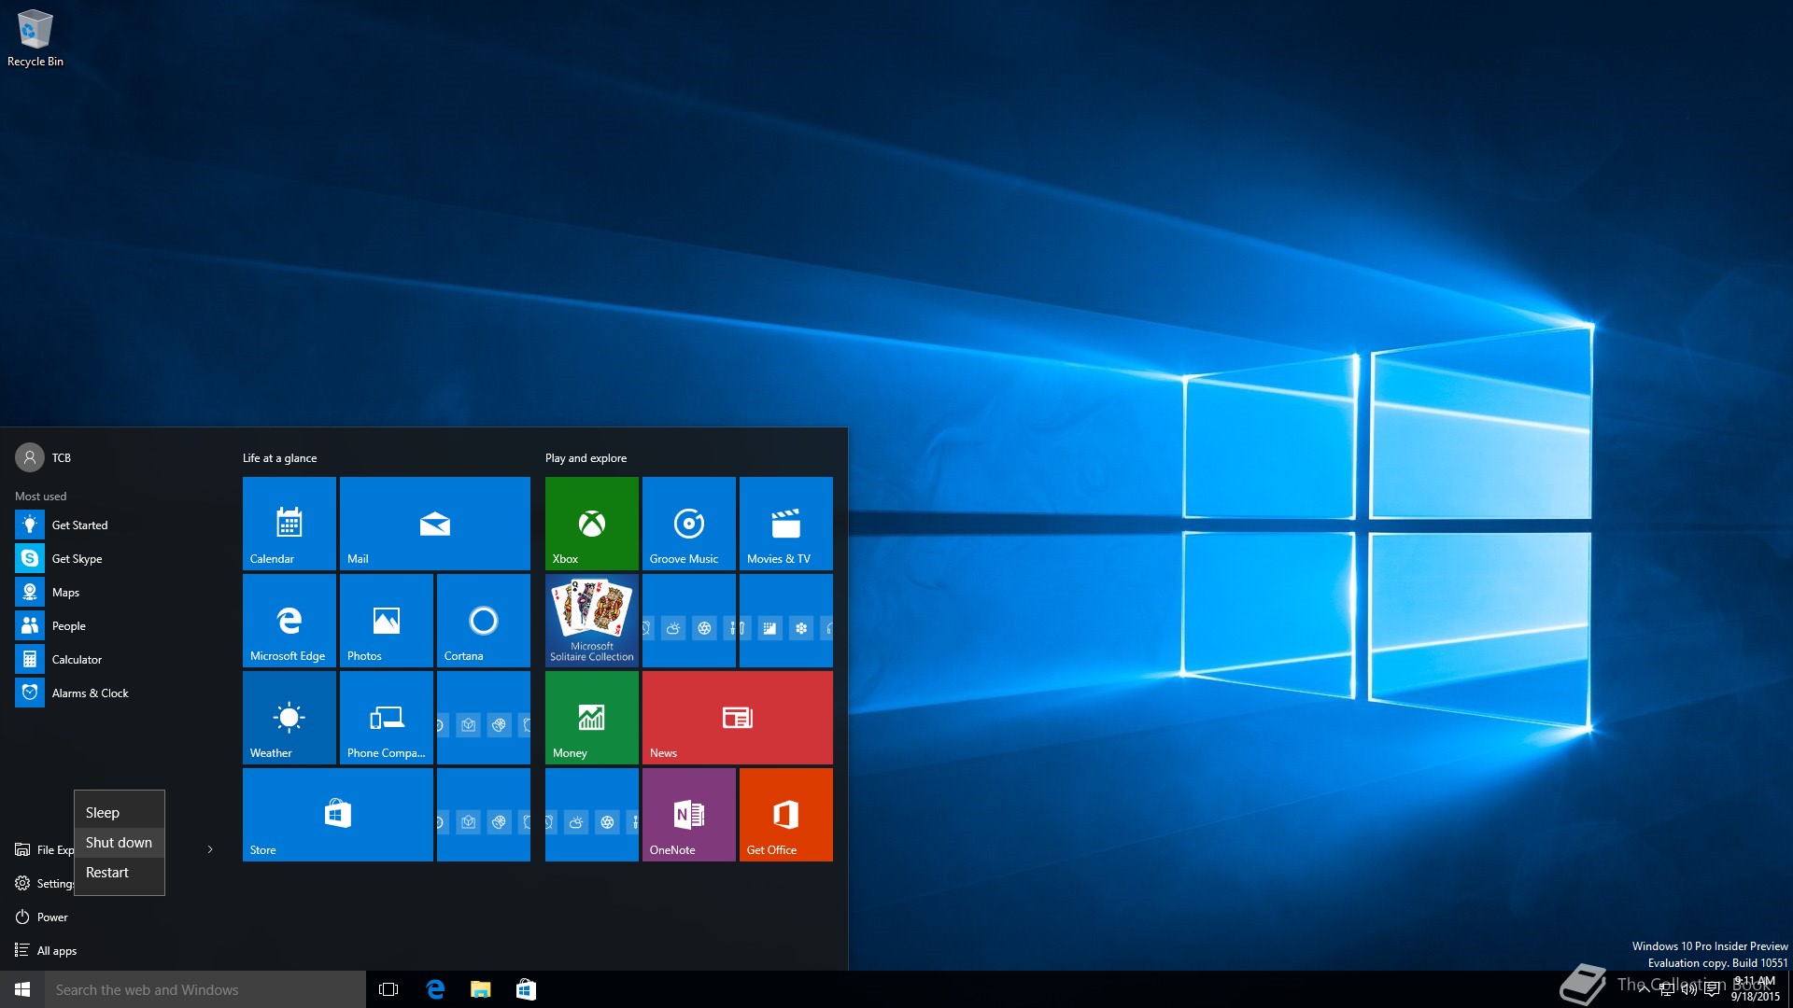The image size is (1793, 1008).
Task: Click the Search the web and Windows box
Action: pyautogui.click(x=205, y=989)
